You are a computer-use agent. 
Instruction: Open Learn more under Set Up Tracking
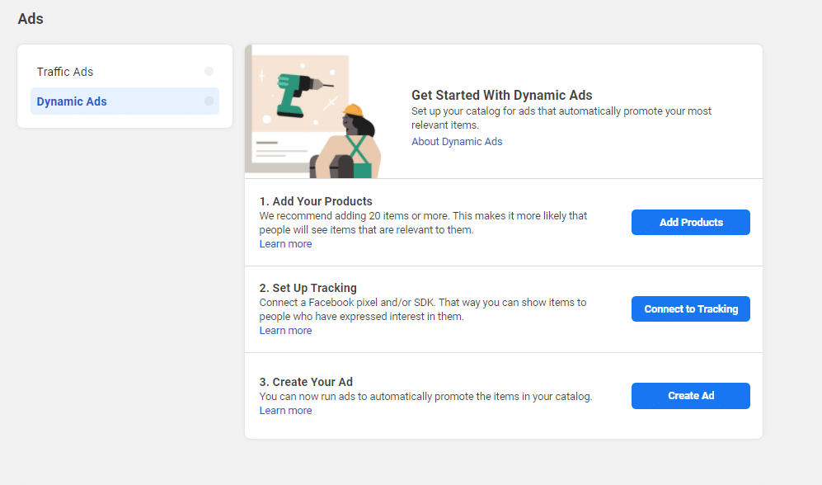click(x=285, y=330)
